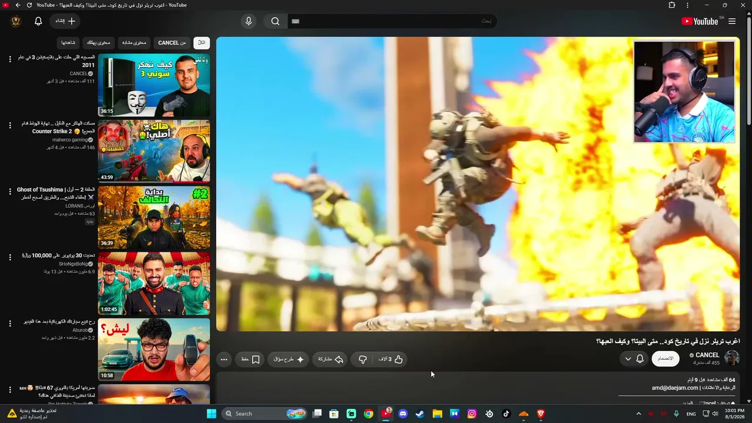This screenshot has width=752, height=423.
Task: Click the Counter Strike 2 video title
Action: pyautogui.click(x=58, y=127)
